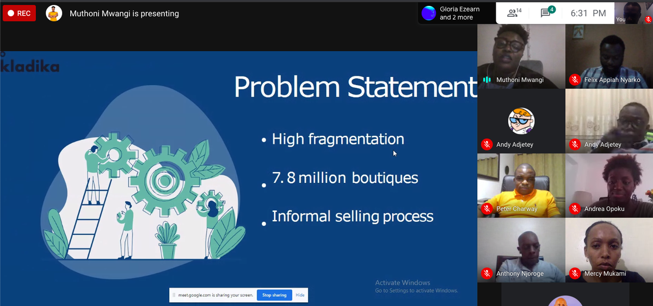Viewport: 653px width, 306px height.
Task: Click the cartoon avatar of Andy Adjetey
Action: click(521, 120)
